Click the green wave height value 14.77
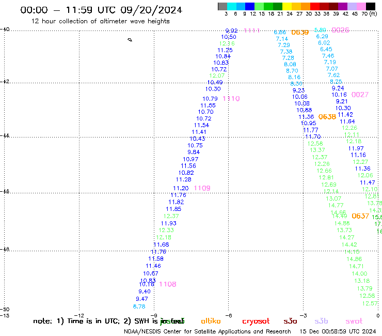The width and height of the screenshot is (382, 336). (336, 205)
